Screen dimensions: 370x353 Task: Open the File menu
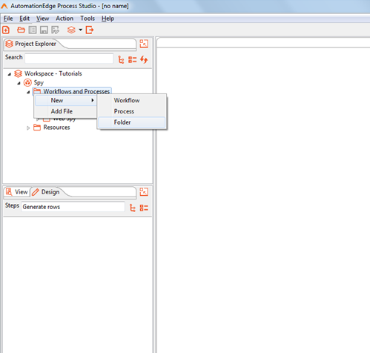click(8, 19)
